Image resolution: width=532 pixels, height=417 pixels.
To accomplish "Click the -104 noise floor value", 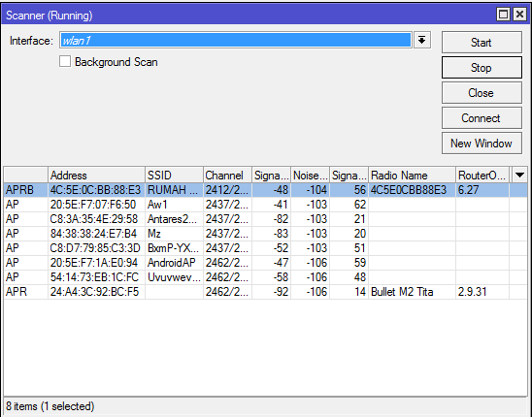I will pos(316,190).
